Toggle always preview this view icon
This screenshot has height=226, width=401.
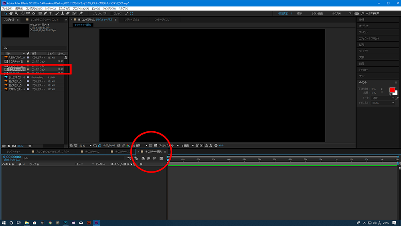(x=71, y=145)
